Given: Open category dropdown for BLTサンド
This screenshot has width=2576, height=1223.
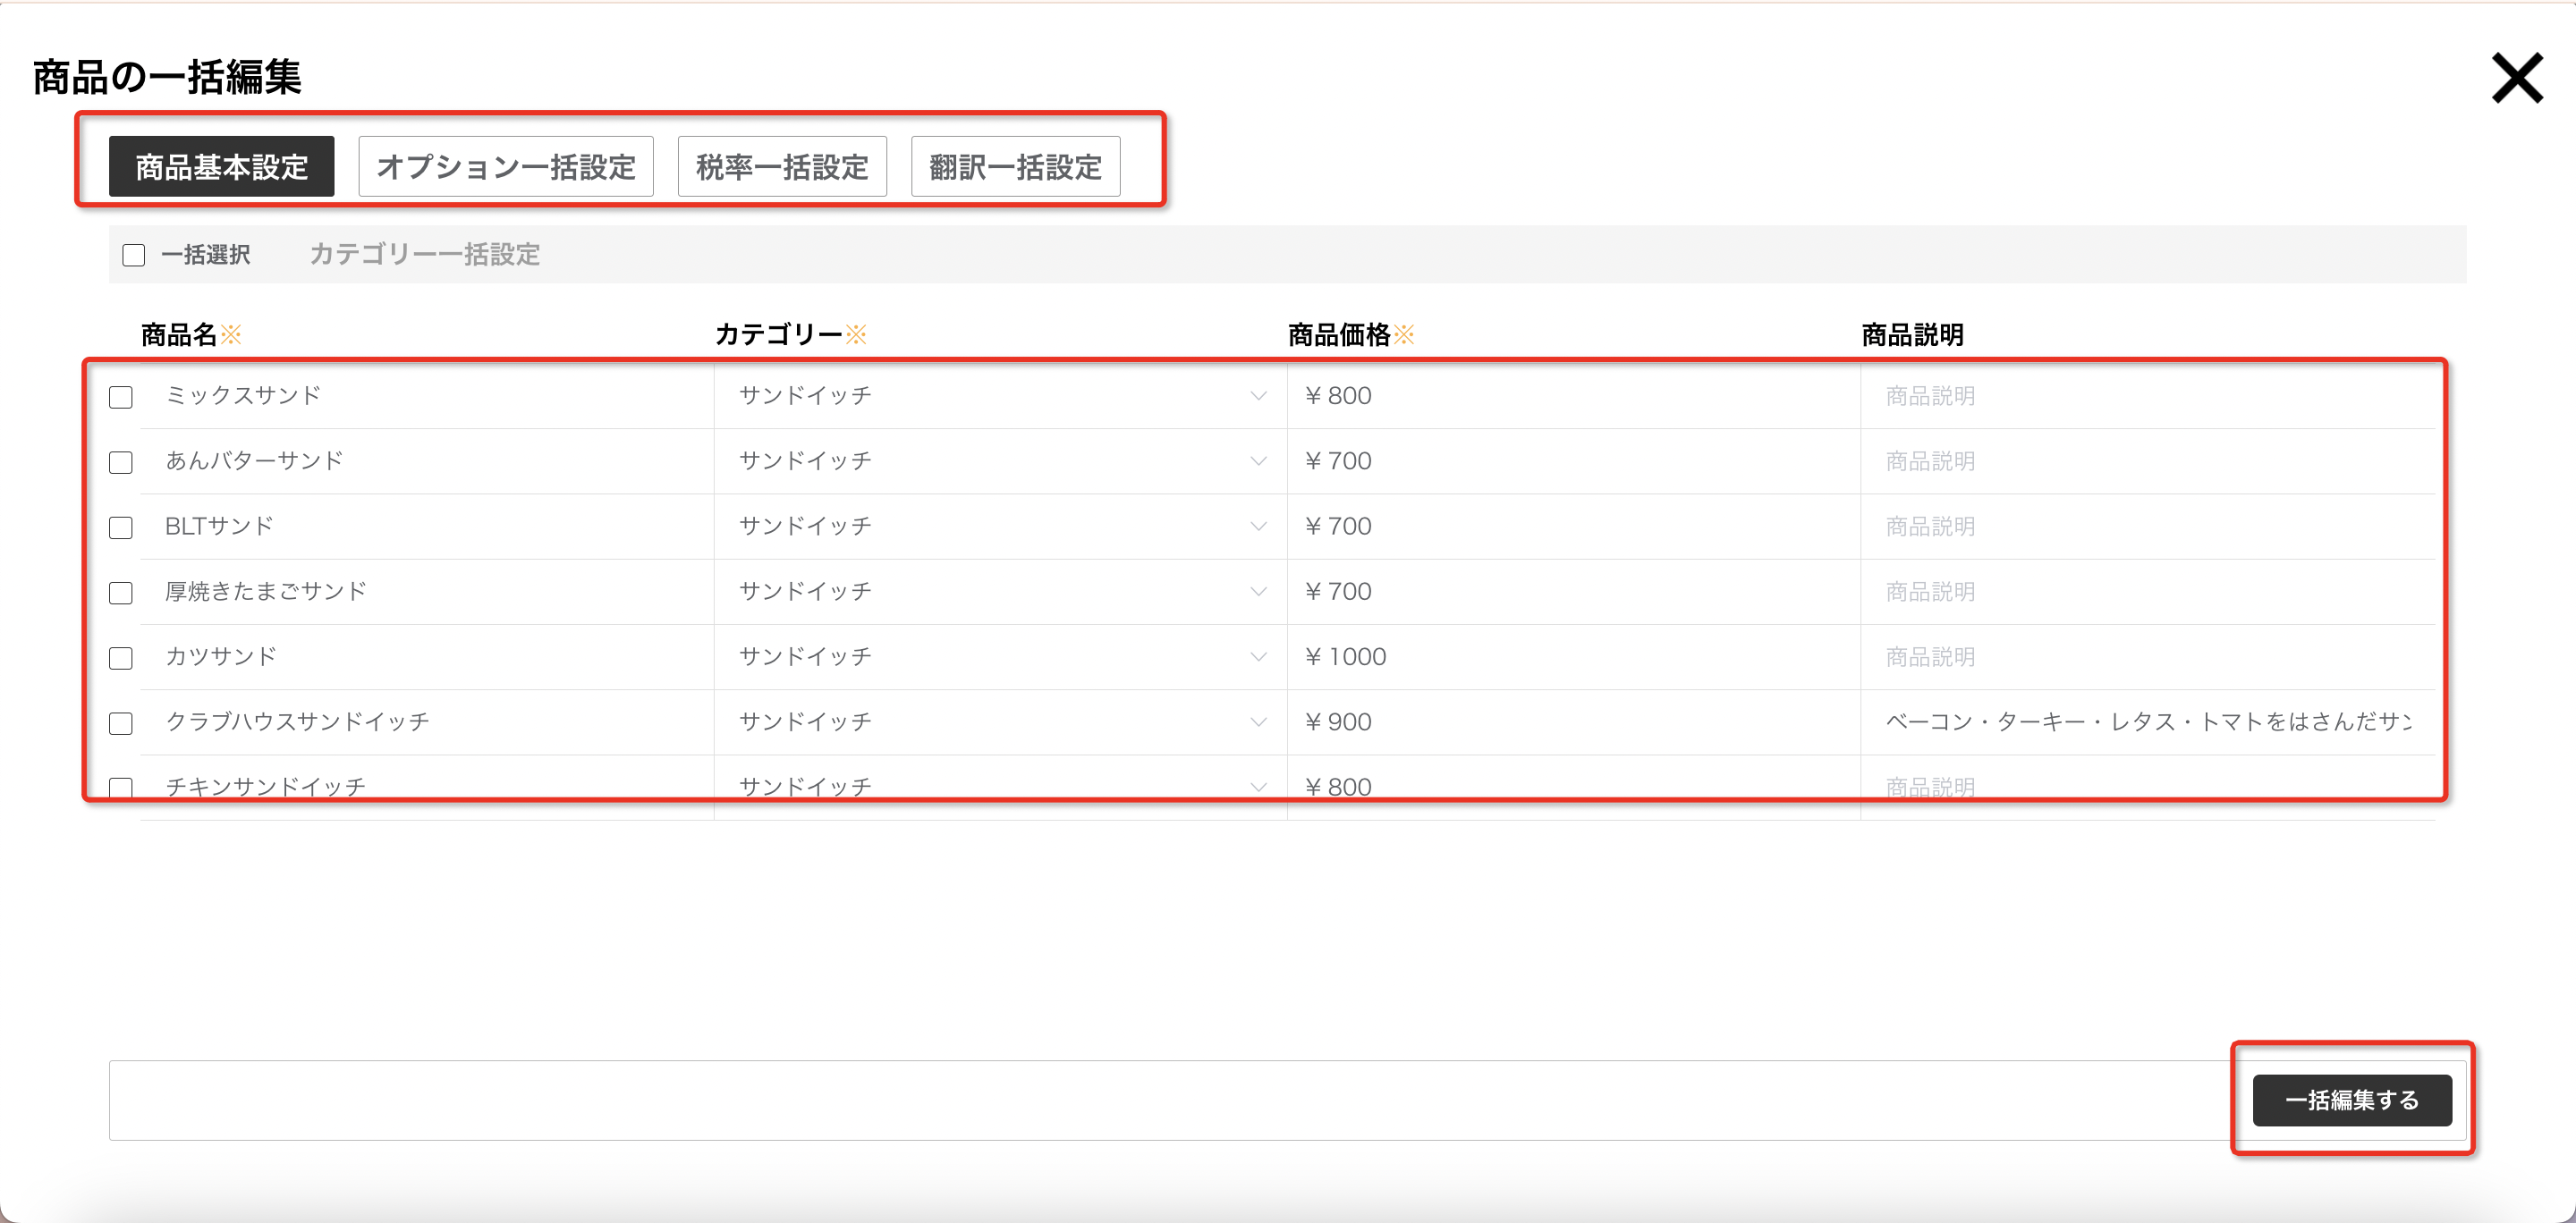Looking at the screenshot, I should (x=1001, y=526).
